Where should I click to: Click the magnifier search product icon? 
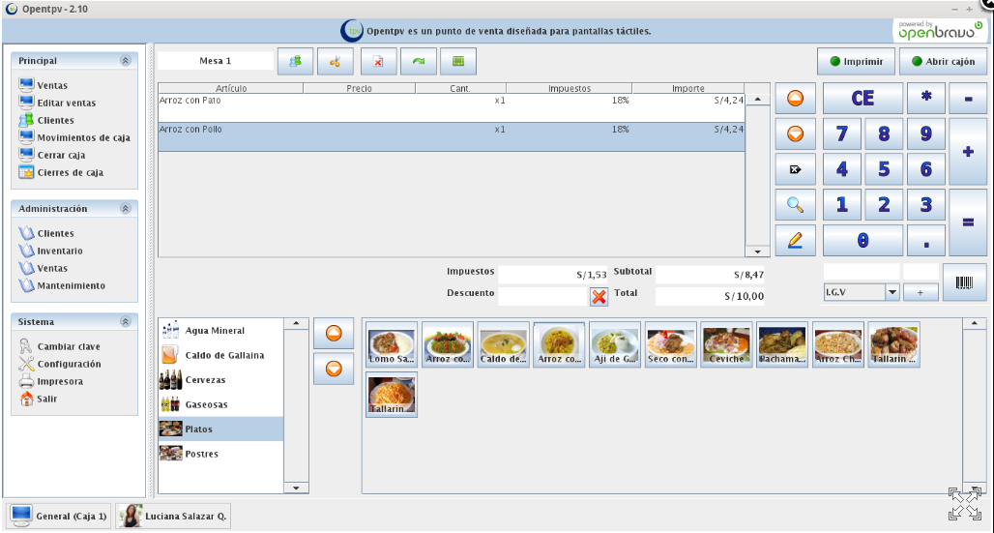click(x=795, y=204)
